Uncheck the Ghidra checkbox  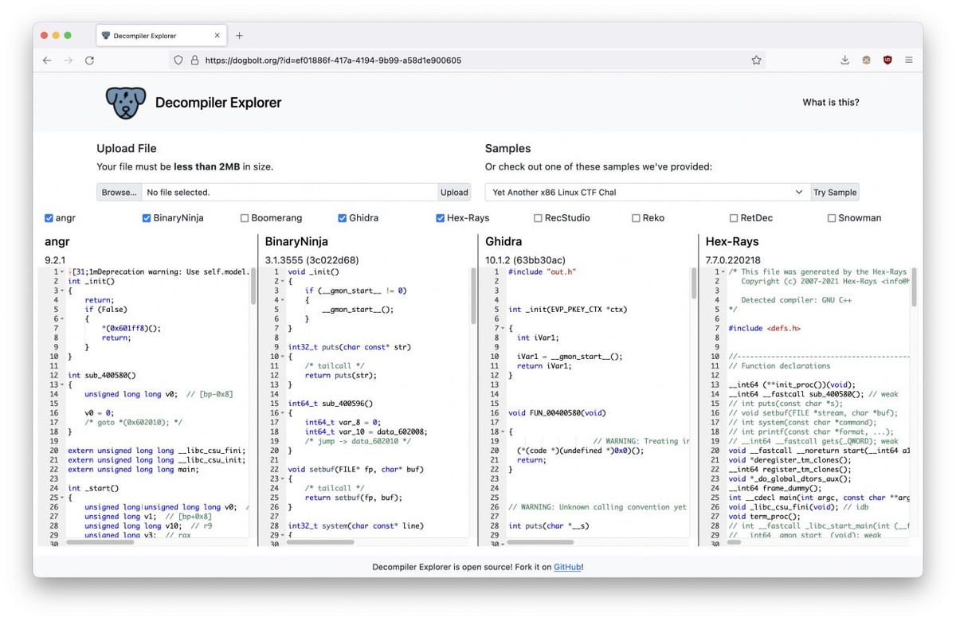pos(342,218)
